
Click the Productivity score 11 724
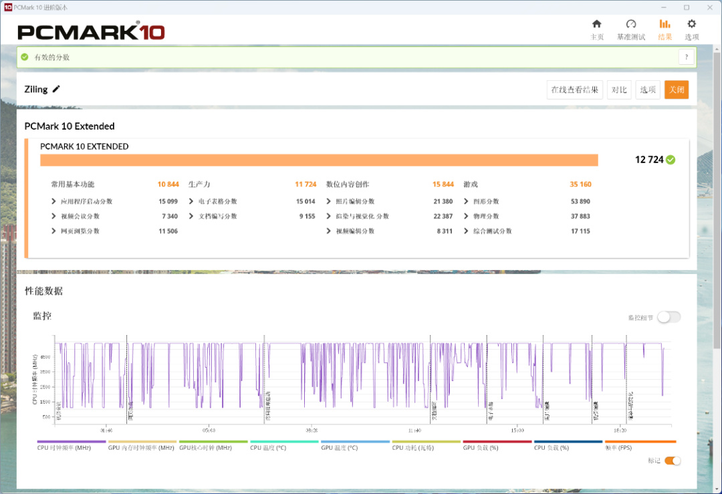[x=306, y=184]
